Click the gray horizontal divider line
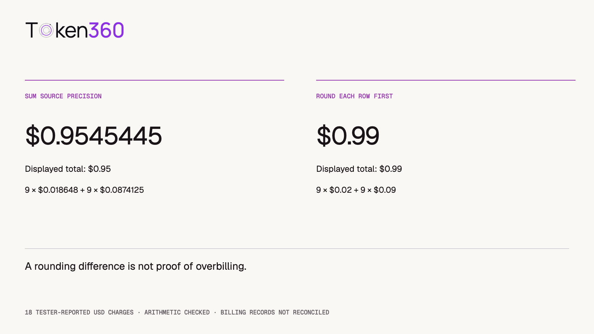Image resolution: width=594 pixels, height=334 pixels. tap(297, 248)
